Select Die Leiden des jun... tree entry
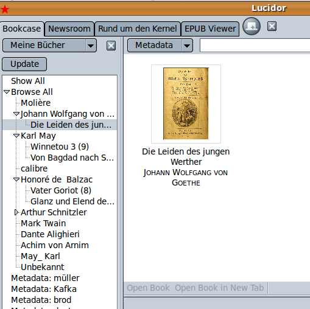310x309 pixels. point(71,125)
